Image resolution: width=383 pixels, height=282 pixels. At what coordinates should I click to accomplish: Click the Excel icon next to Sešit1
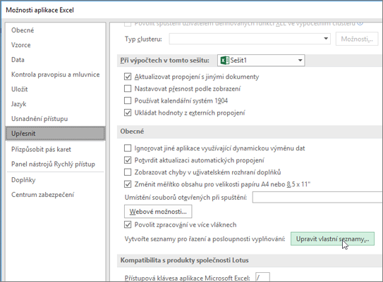tap(224, 60)
